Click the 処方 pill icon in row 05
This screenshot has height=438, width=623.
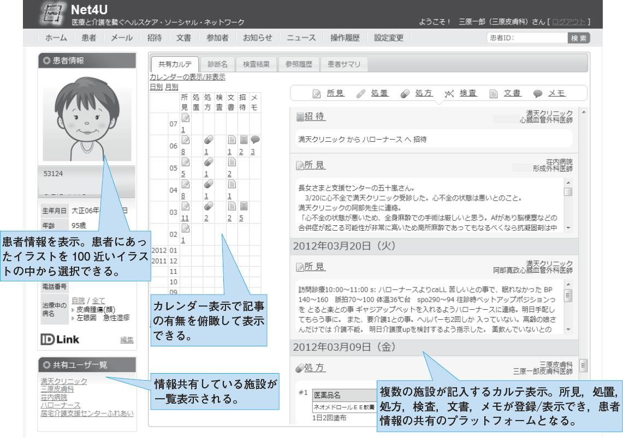209,162
